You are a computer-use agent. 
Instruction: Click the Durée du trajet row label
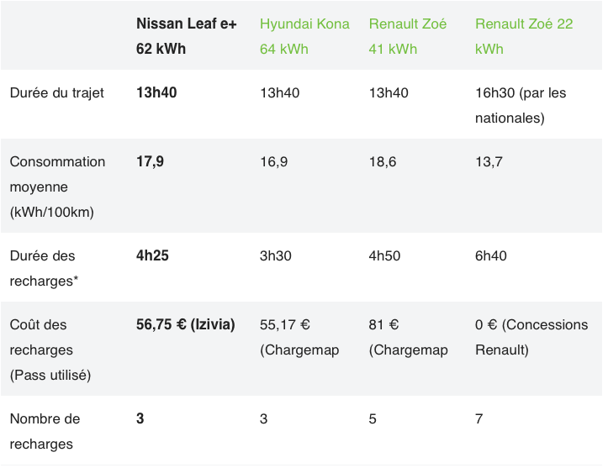pos(57,93)
